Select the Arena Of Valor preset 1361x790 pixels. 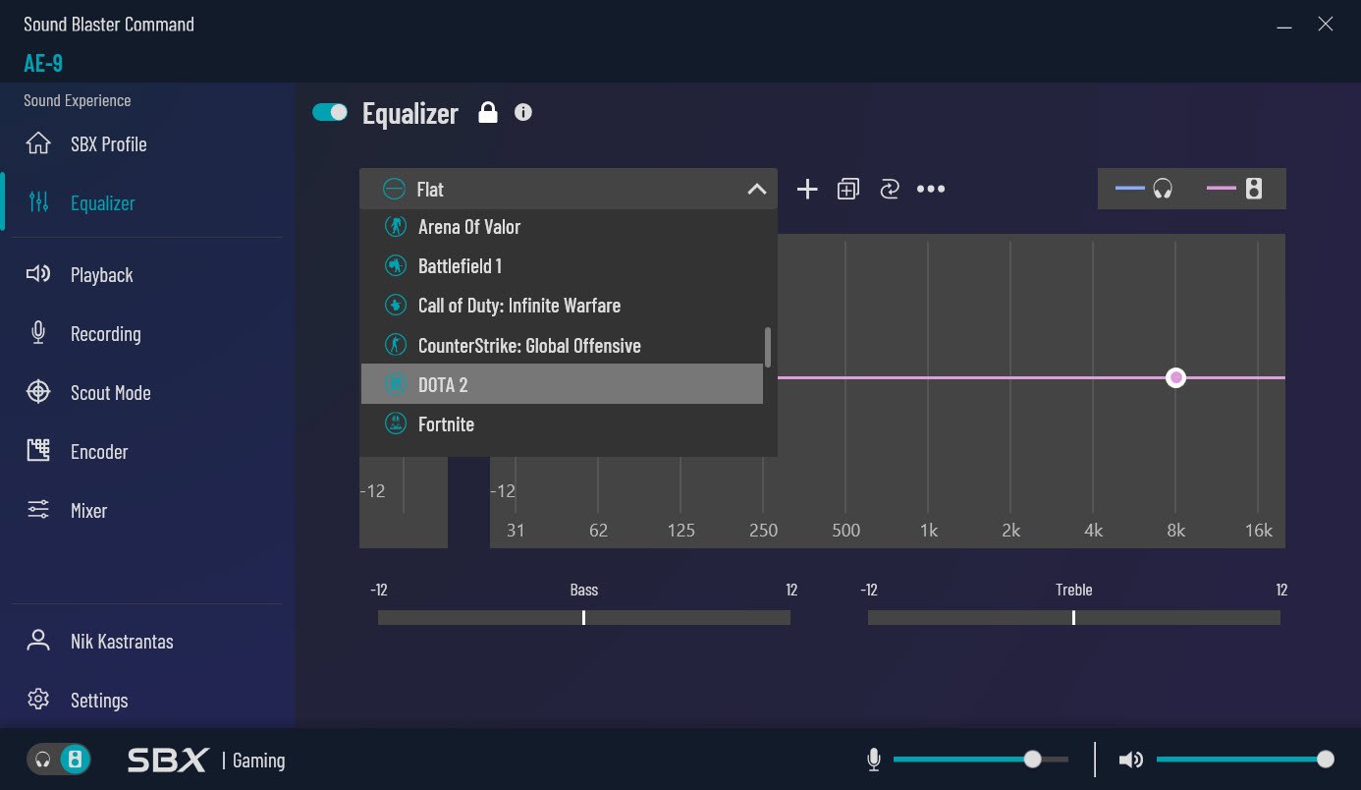[562, 227]
